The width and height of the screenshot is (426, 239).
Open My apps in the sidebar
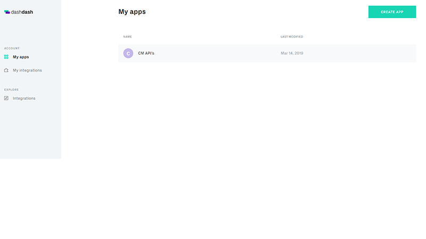point(21,57)
